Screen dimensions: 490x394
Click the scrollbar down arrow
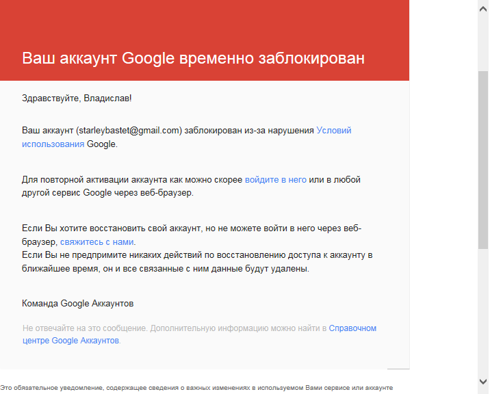point(483,382)
